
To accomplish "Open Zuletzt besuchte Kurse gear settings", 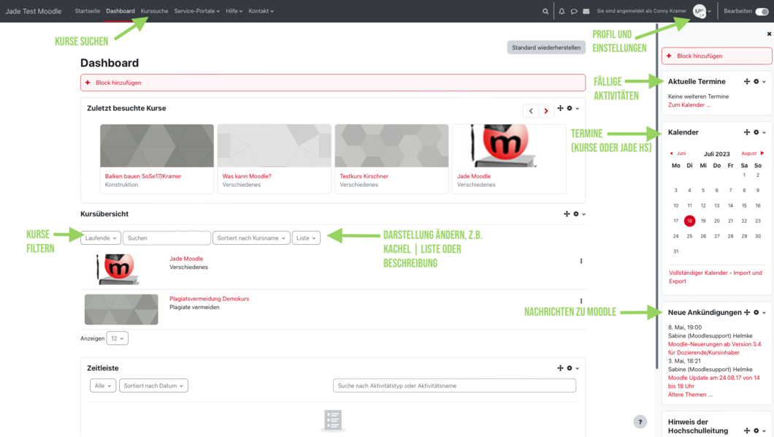I will coord(570,108).
